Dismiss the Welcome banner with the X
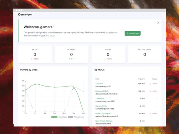 [158, 23]
